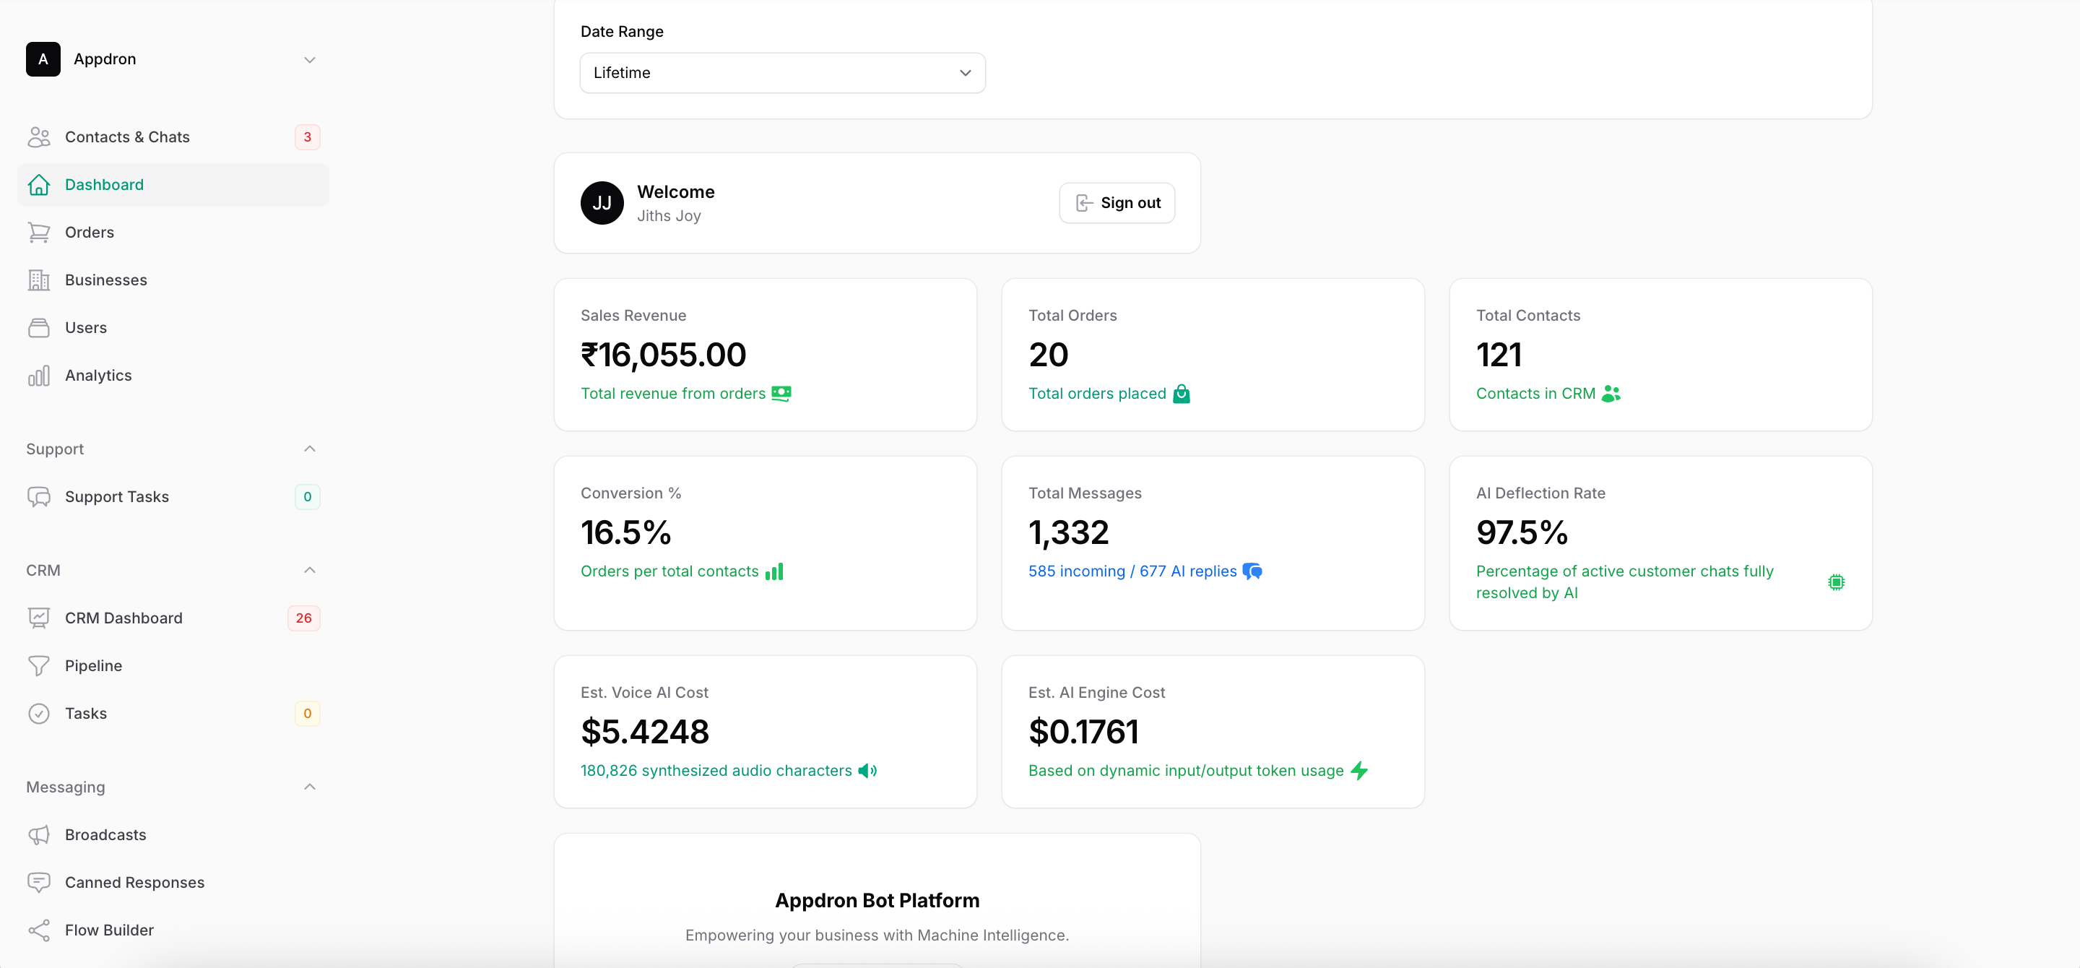Click the lightning bolt icon in AI Engine Cost
2080x968 pixels.
[x=1359, y=770]
